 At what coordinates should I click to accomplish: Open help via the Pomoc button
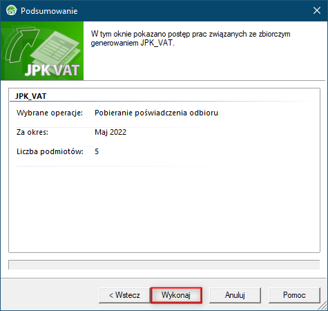294,295
